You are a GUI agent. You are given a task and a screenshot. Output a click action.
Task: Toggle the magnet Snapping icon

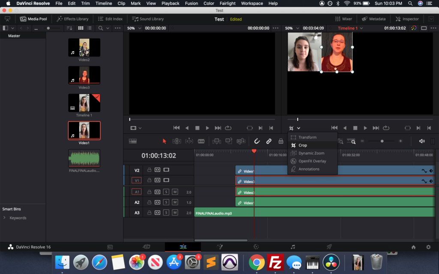coord(257,141)
